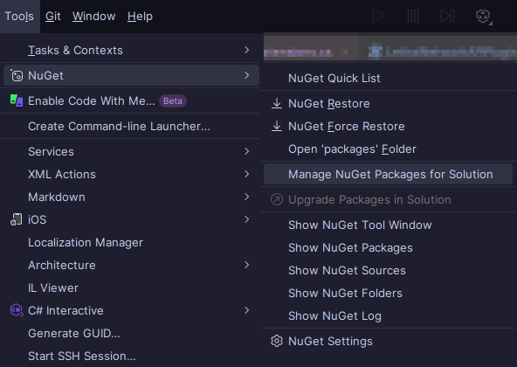Click the Markdown label
517x367 pixels.
tap(57, 197)
